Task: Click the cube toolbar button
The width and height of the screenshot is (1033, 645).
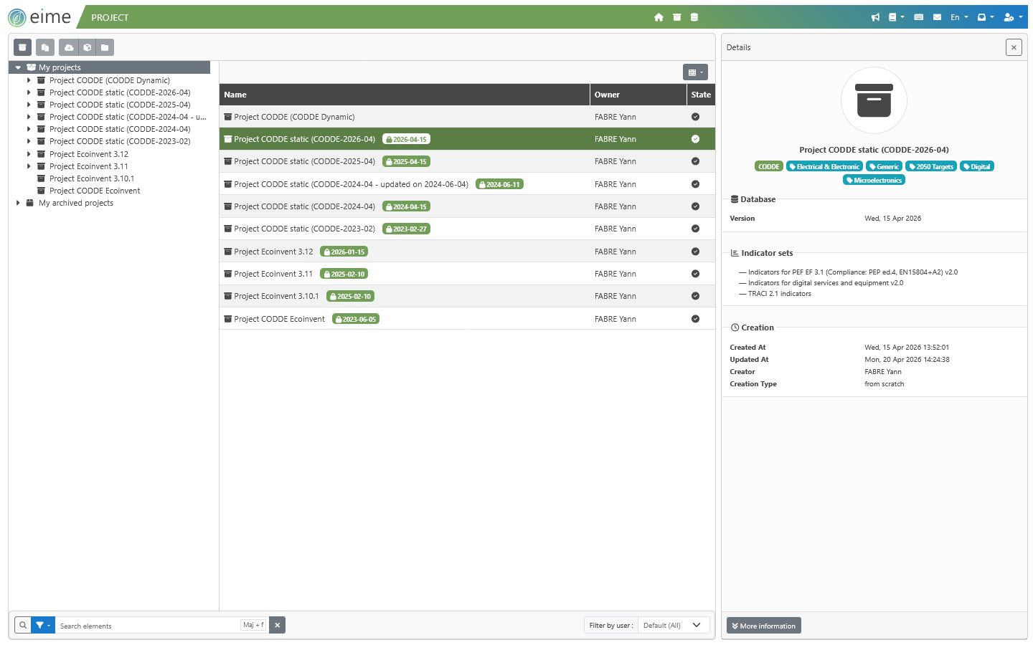Action: click(87, 47)
